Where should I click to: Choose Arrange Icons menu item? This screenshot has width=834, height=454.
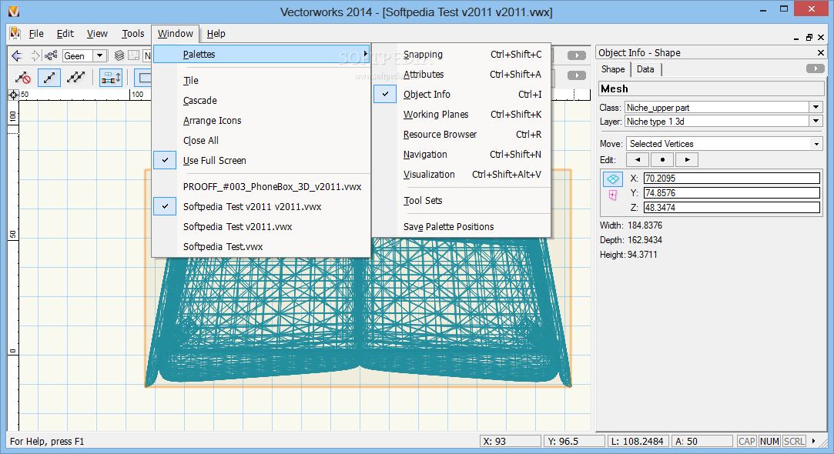(261, 121)
